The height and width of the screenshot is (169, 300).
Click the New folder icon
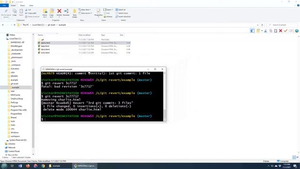(75, 11)
